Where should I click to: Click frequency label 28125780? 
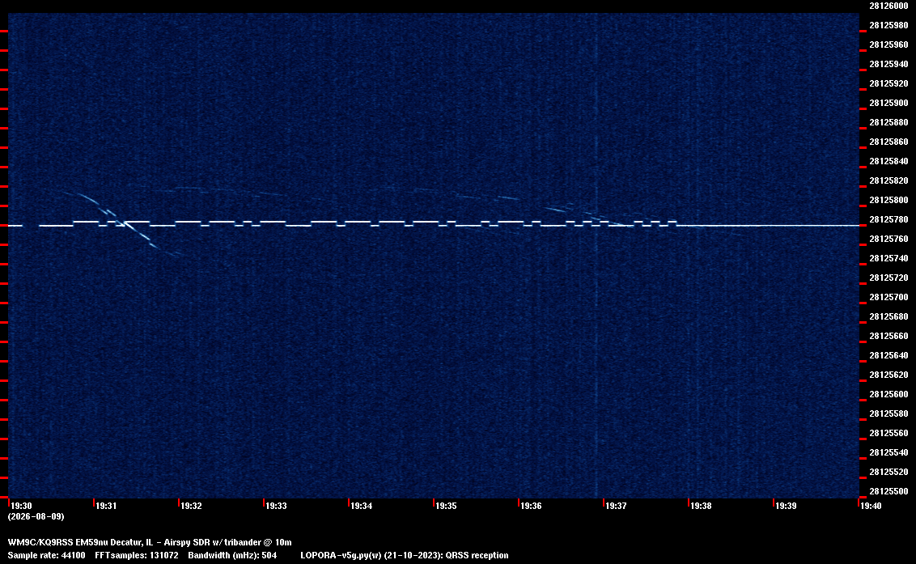pyautogui.click(x=888, y=219)
